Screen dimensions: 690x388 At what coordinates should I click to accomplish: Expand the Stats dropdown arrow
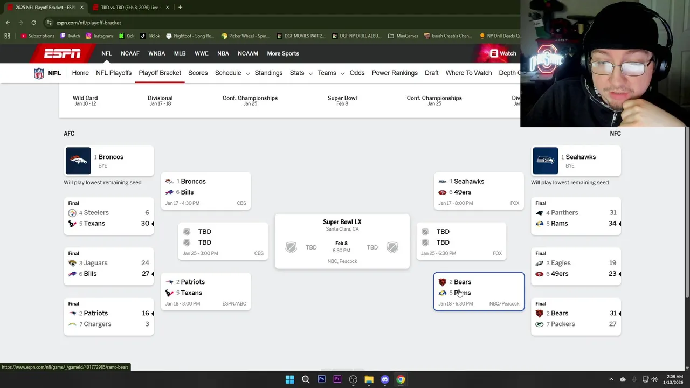click(x=310, y=73)
